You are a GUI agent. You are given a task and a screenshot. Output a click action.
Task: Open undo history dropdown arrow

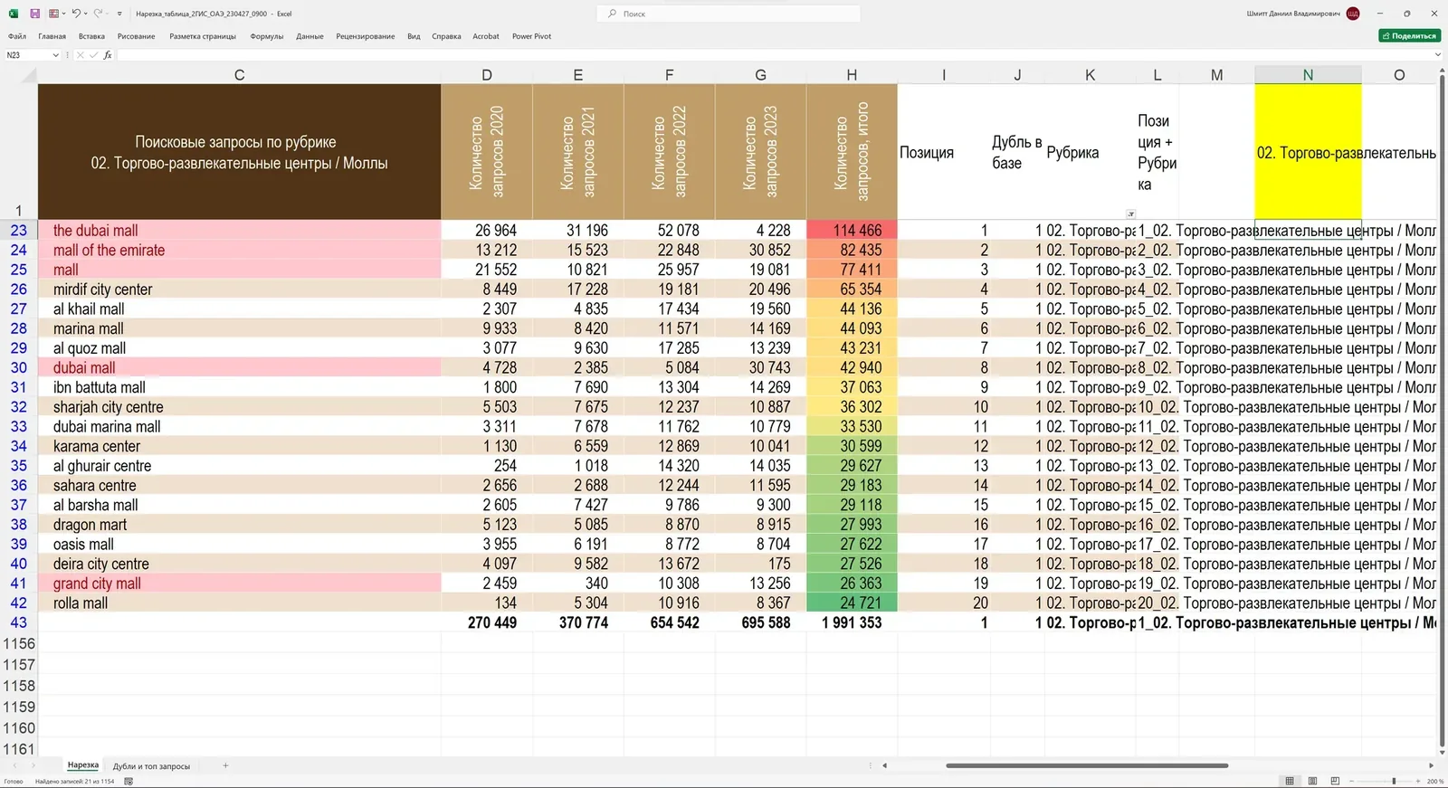pos(85,14)
